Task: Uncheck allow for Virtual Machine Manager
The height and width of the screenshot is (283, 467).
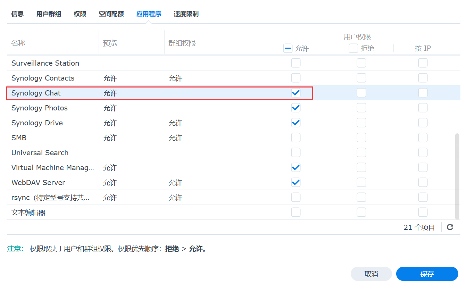Action: (296, 167)
